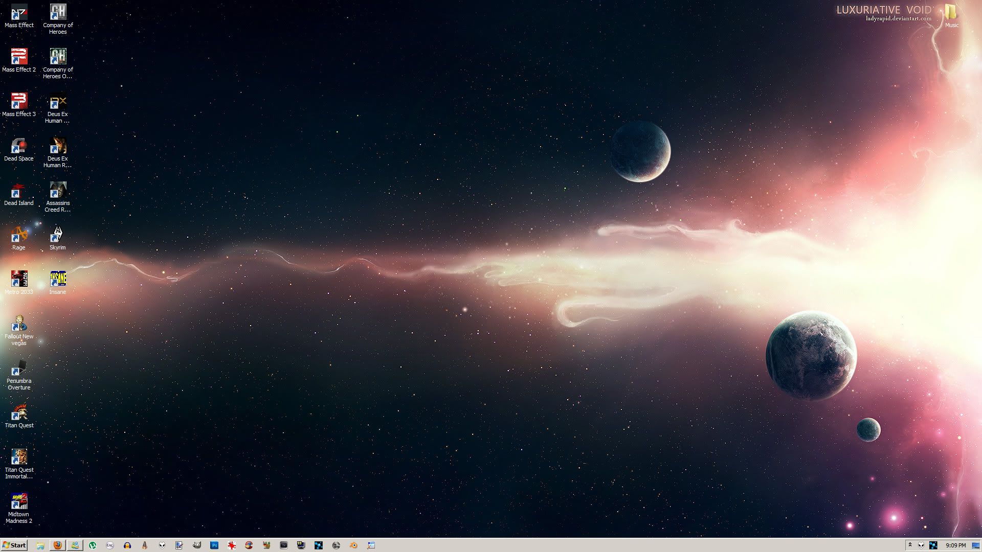Open the Dead Space shortcut
982x552 pixels.
pos(19,146)
